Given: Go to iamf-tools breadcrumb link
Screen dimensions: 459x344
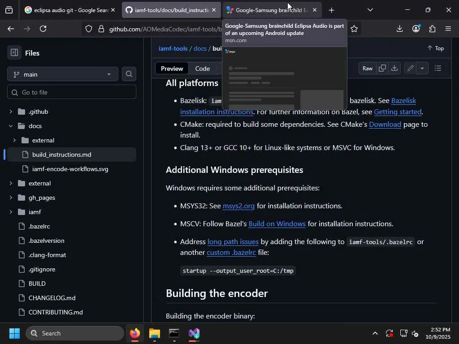Looking at the screenshot, I should pos(173,48).
